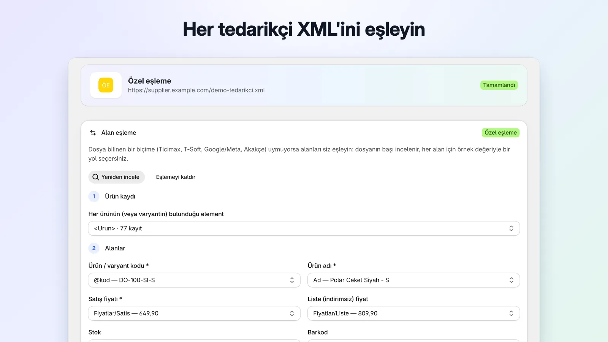Screen dimensions: 608x342
Task: Click the Satış fiyatı * field label
Action: pos(105,299)
